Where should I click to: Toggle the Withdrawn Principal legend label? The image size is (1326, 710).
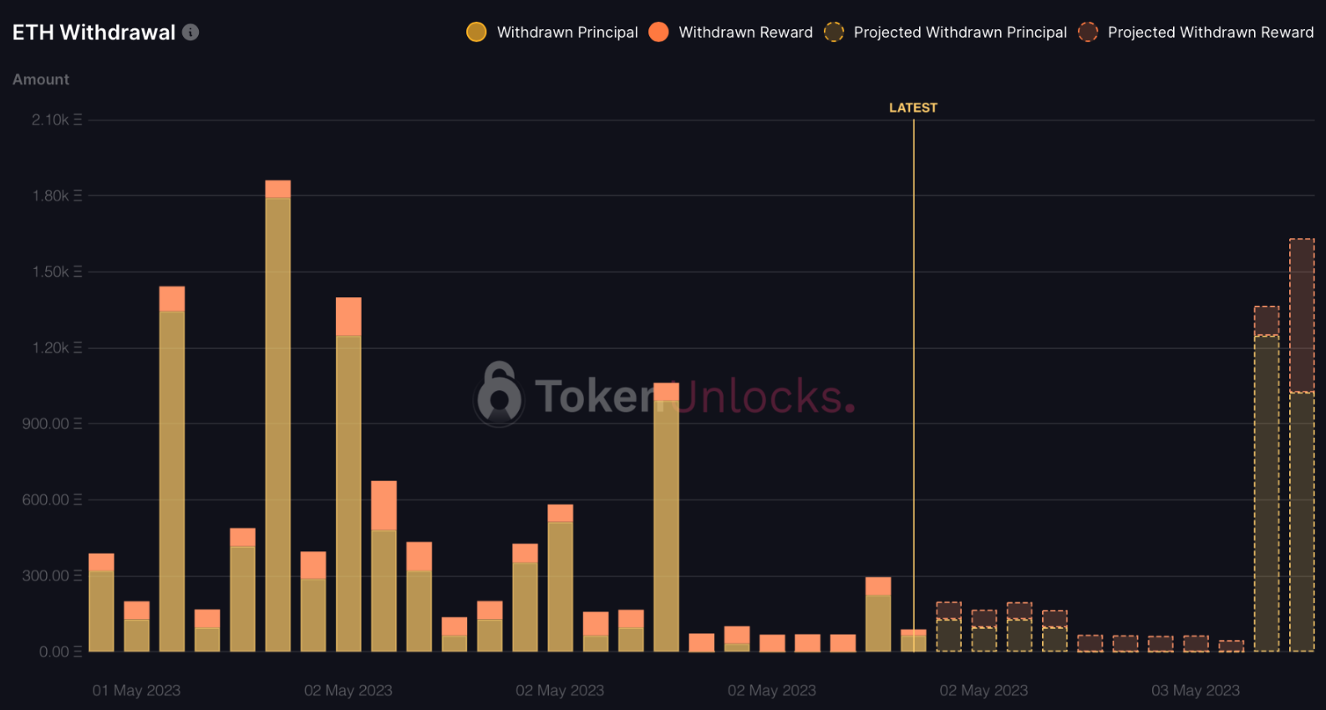point(567,33)
